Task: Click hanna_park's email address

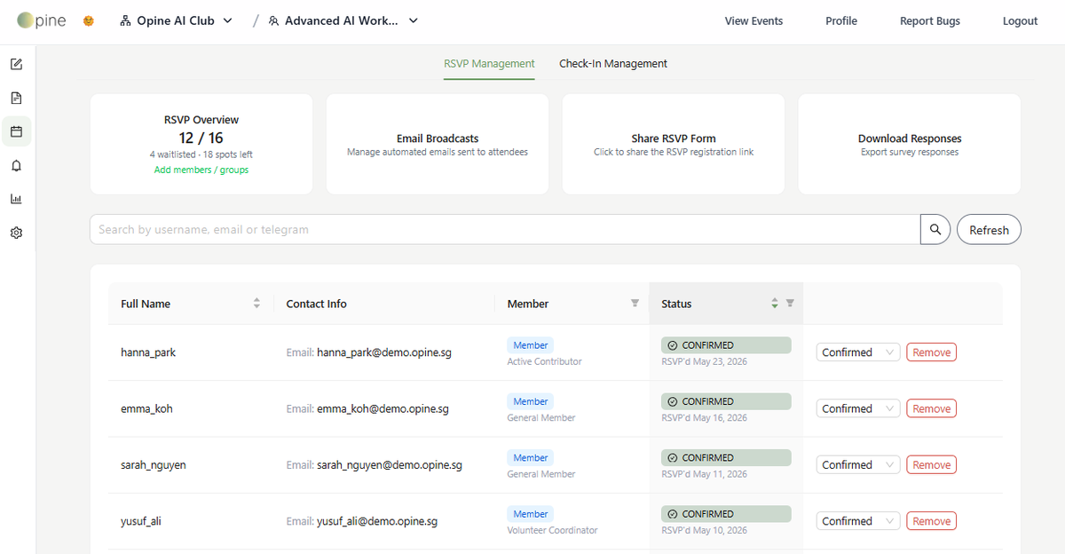Action: [384, 352]
